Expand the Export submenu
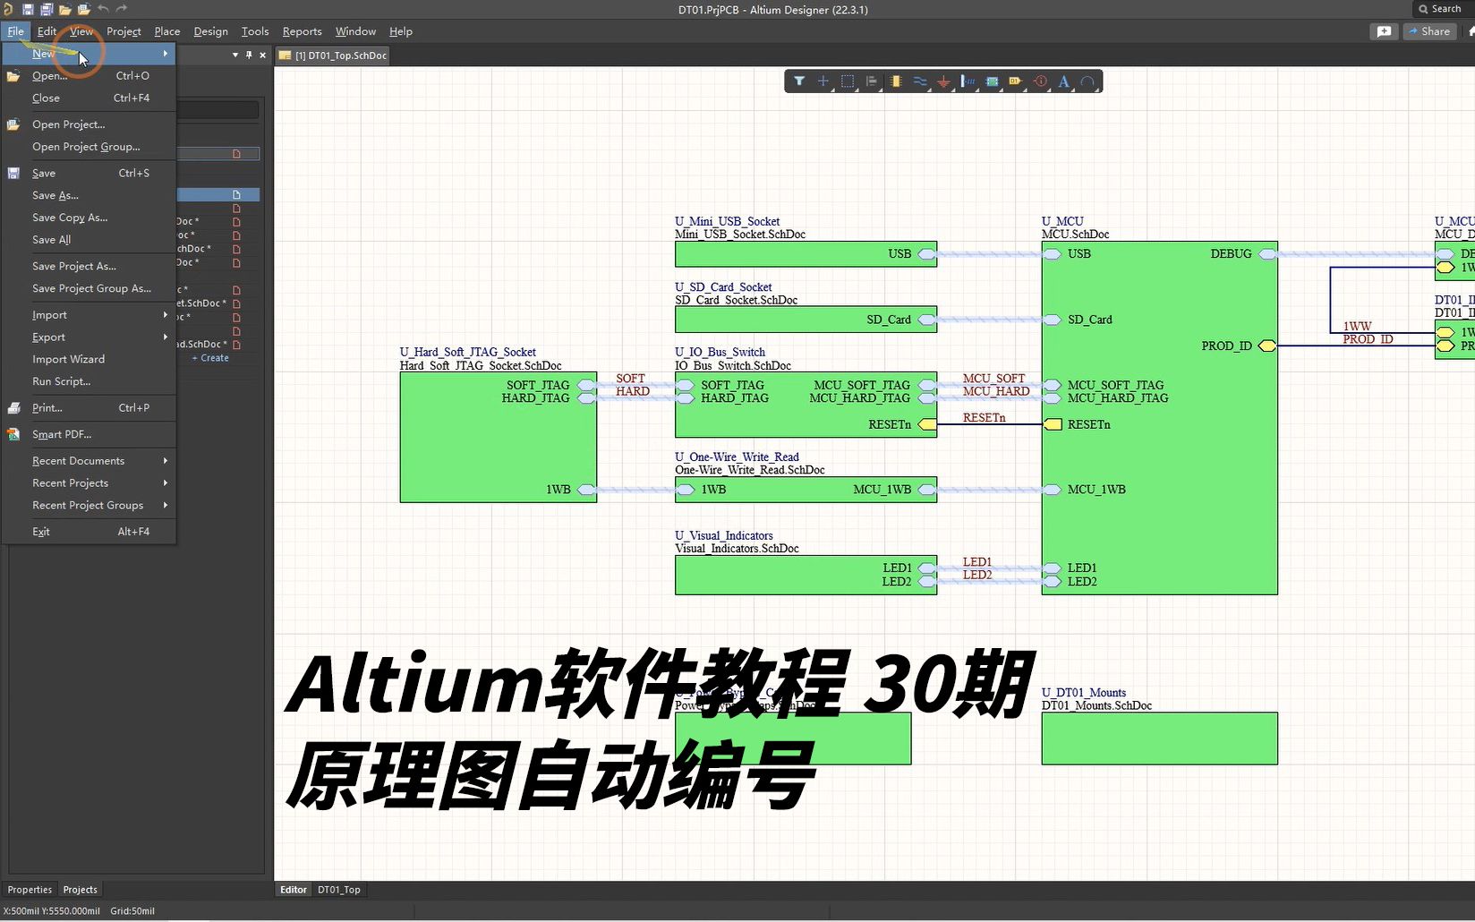This screenshot has height=922, width=1475. tap(89, 337)
